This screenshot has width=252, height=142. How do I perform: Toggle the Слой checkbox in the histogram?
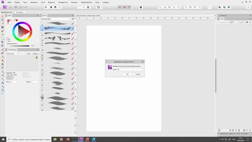click(26, 54)
